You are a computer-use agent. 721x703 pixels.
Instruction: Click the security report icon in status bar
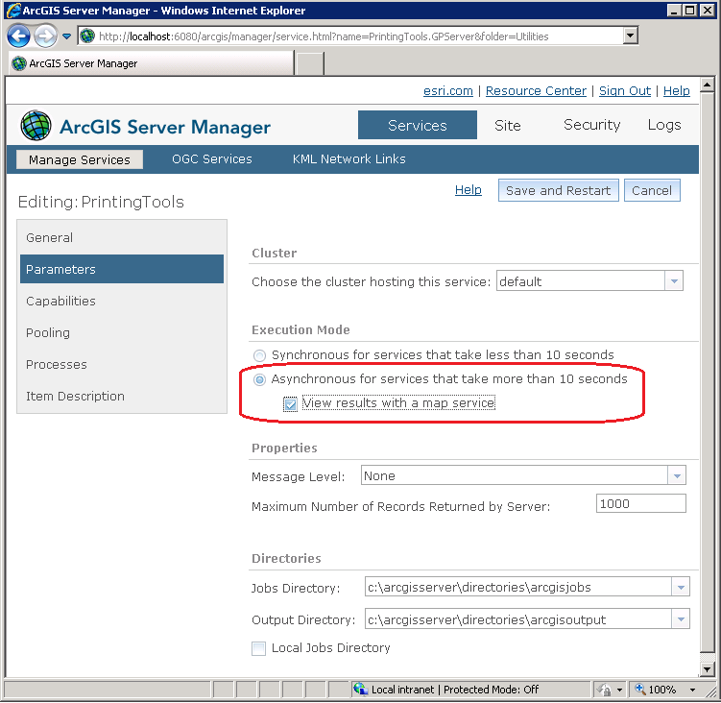click(604, 690)
